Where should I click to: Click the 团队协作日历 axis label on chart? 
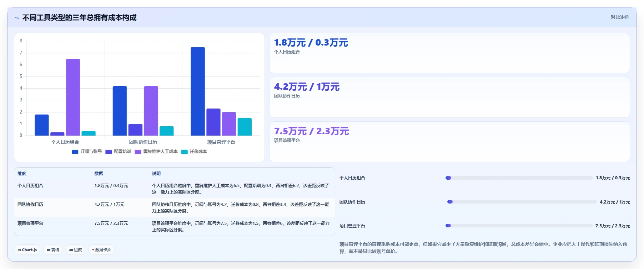tap(143, 142)
